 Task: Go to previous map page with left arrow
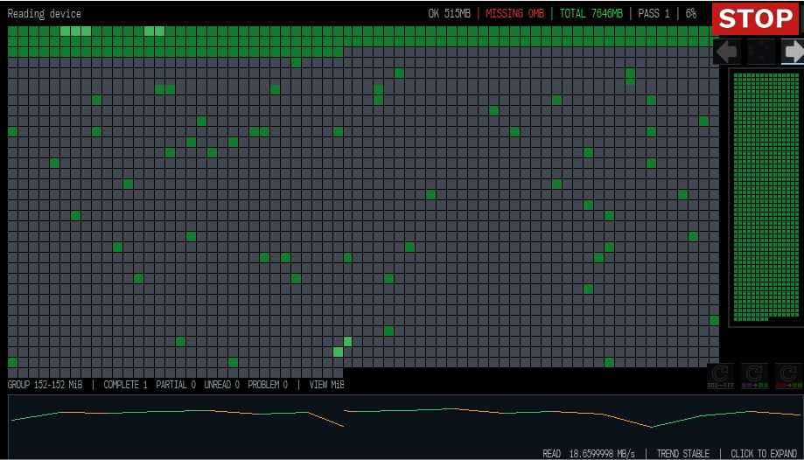click(726, 52)
